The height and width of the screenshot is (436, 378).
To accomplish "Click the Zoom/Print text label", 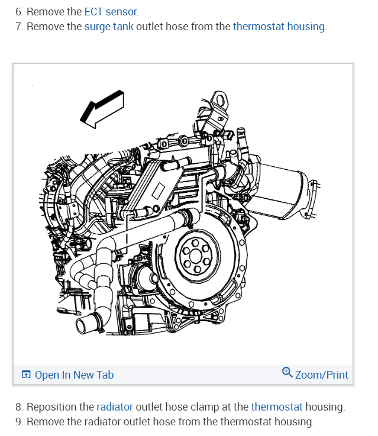I will point(322,375).
